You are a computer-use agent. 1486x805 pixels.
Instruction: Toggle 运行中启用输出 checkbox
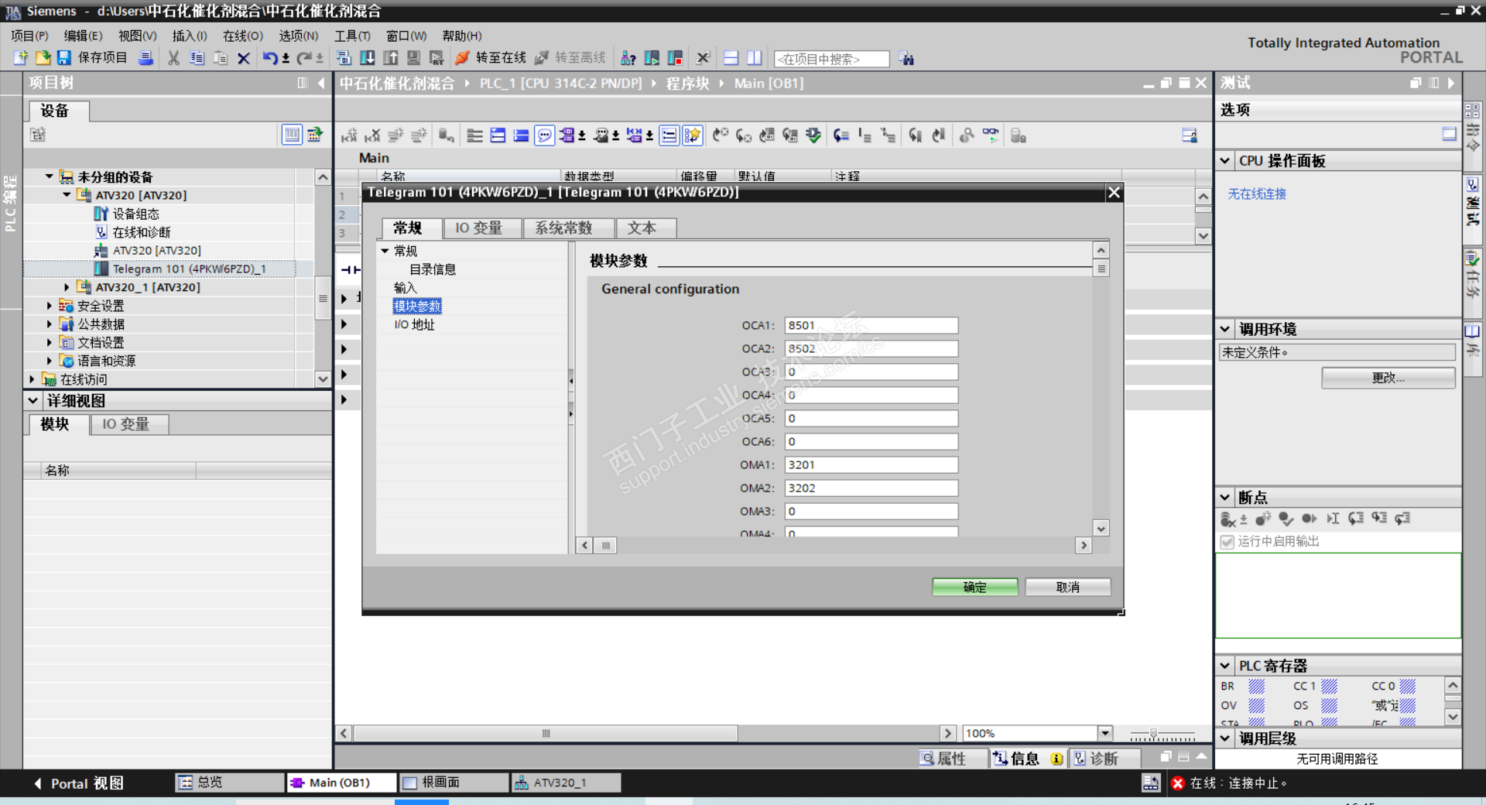[x=1227, y=542]
